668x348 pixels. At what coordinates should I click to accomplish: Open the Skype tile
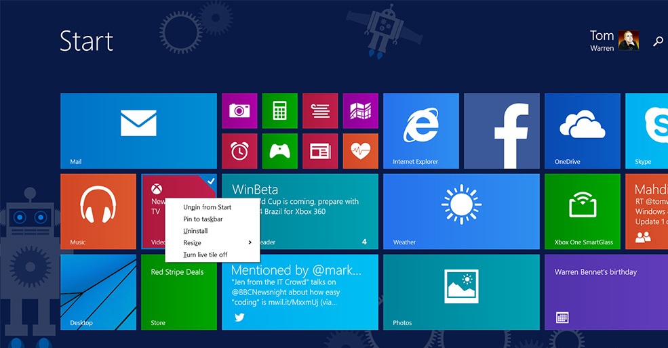[x=647, y=131]
